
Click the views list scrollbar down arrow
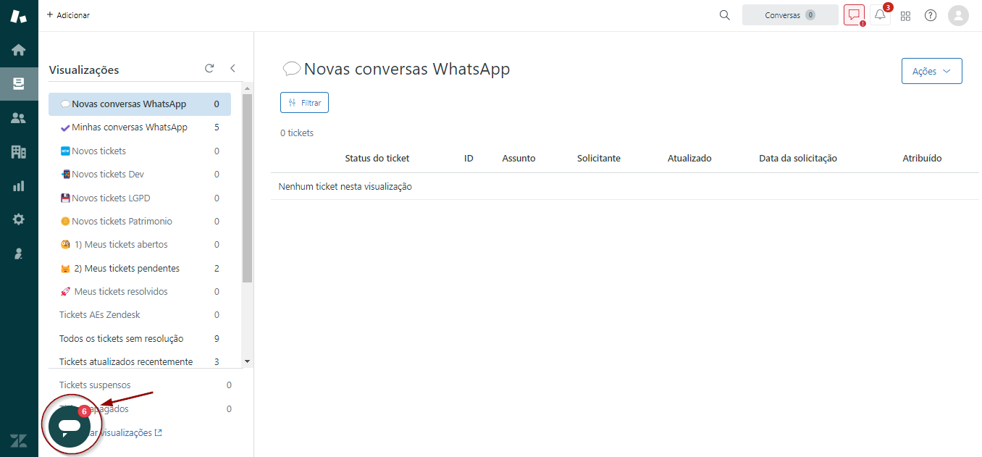(x=247, y=361)
